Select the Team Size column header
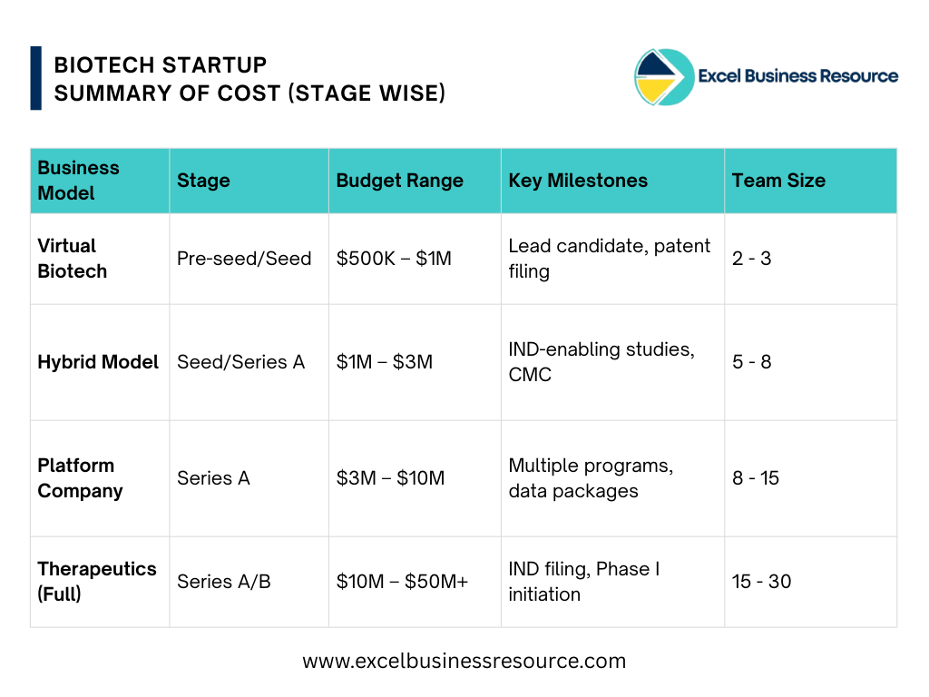The image size is (929, 697). (x=778, y=181)
